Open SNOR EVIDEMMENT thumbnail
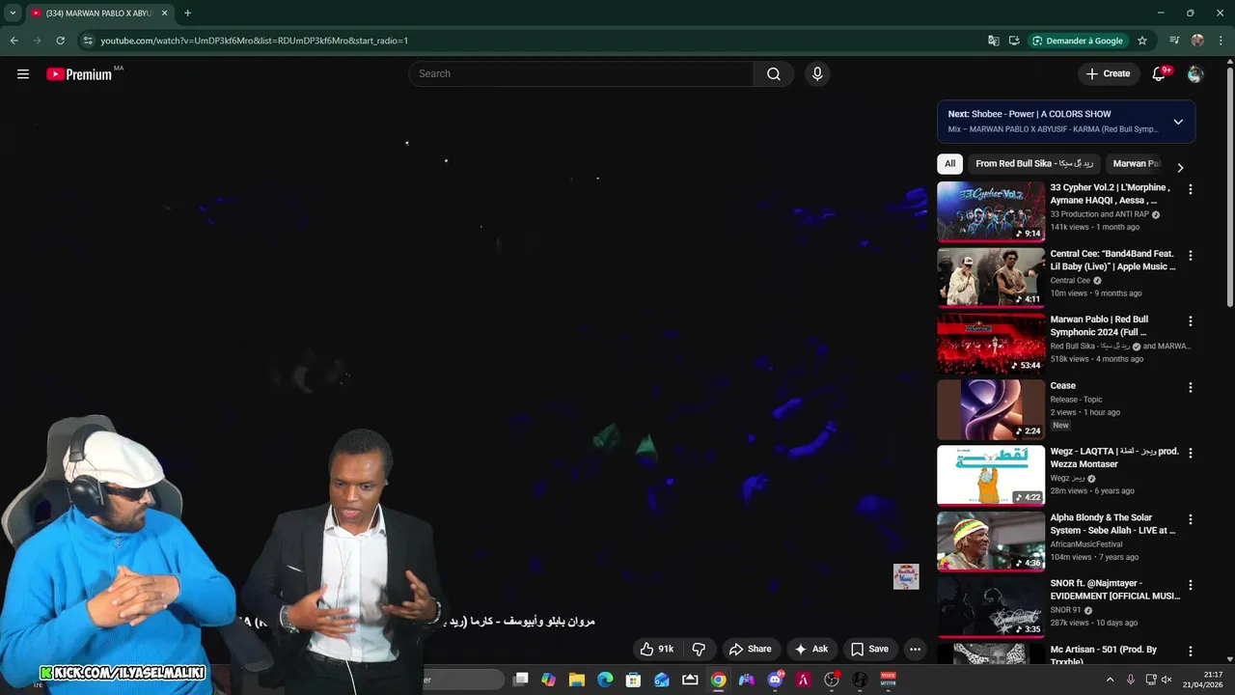 coord(991,607)
